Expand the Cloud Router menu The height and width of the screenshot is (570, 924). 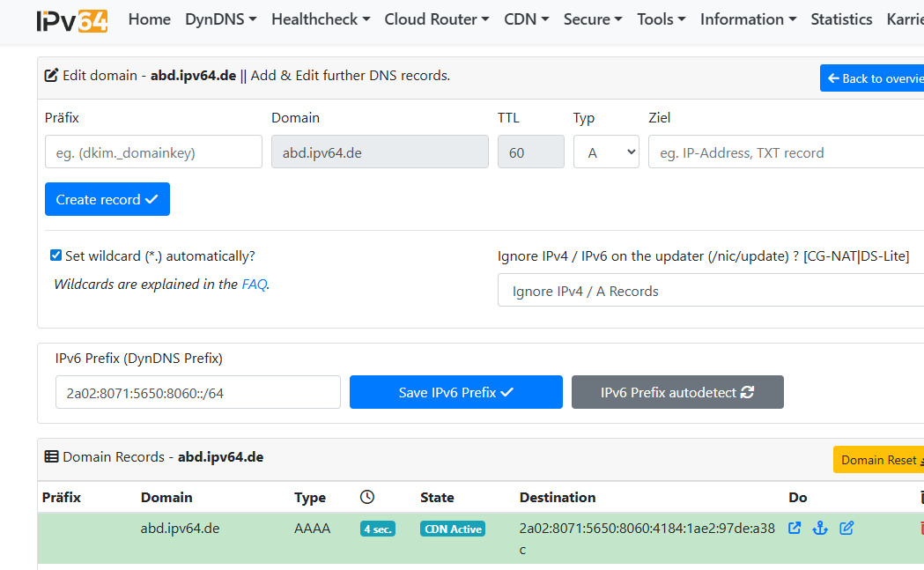coord(437,19)
